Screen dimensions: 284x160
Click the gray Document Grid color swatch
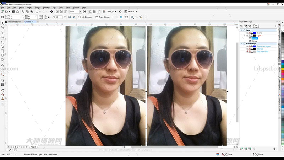pyautogui.click(x=254, y=52)
